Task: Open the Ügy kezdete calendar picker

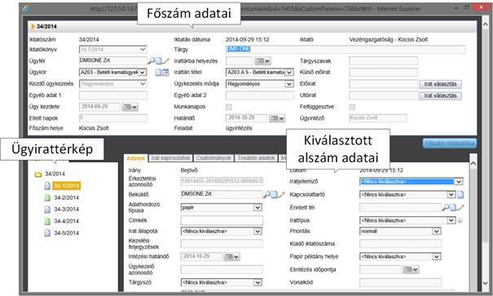Action: click(x=130, y=108)
